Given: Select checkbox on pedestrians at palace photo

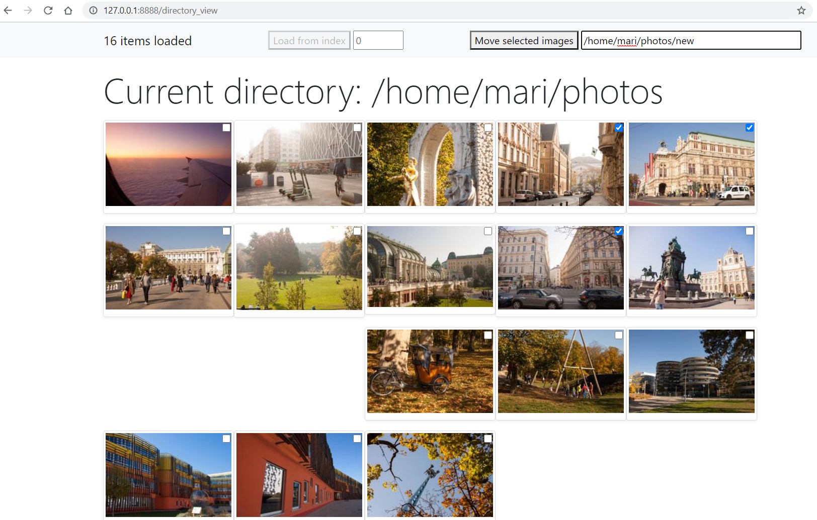Looking at the screenshot, I should coord(226,231).
